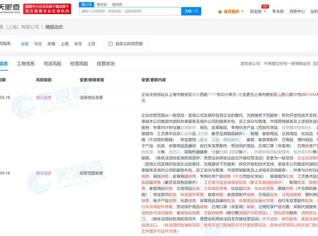
Task: Click the 天眼查 logo
Action: tap(10, 8)
